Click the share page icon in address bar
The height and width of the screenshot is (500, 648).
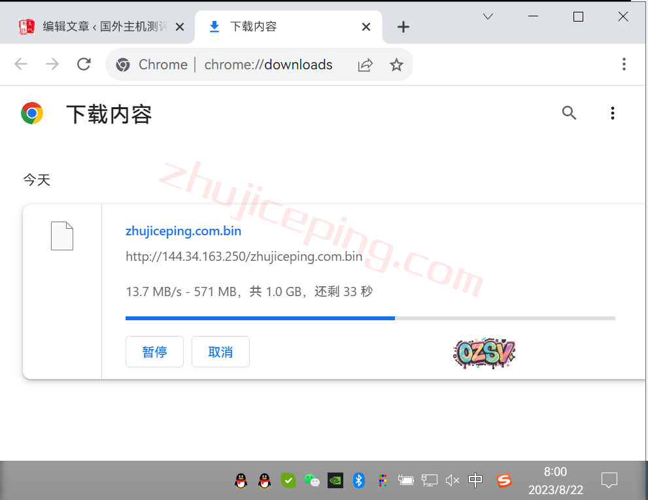pos(365,65)
